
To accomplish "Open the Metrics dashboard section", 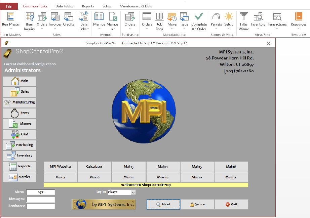I will [20, 177].
